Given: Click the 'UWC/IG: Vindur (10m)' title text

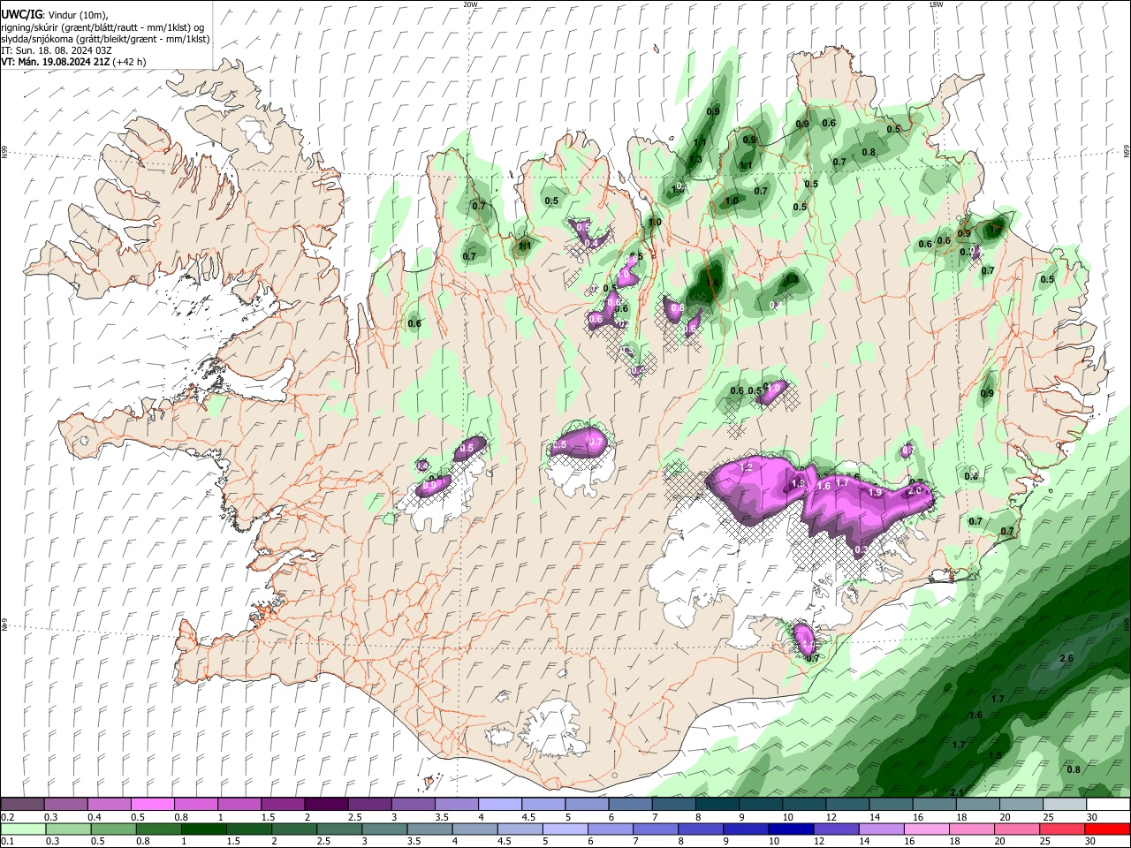Looking at the screenshot, I should (54, 15).
